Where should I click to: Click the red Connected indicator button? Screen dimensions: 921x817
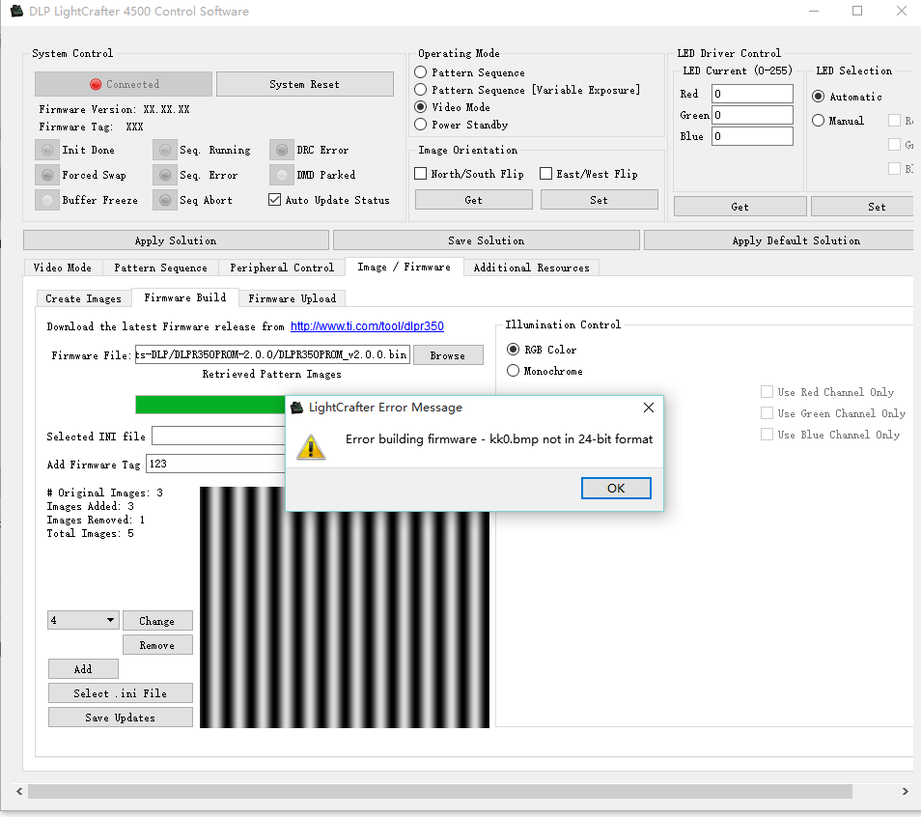click(x=124, y=84)
